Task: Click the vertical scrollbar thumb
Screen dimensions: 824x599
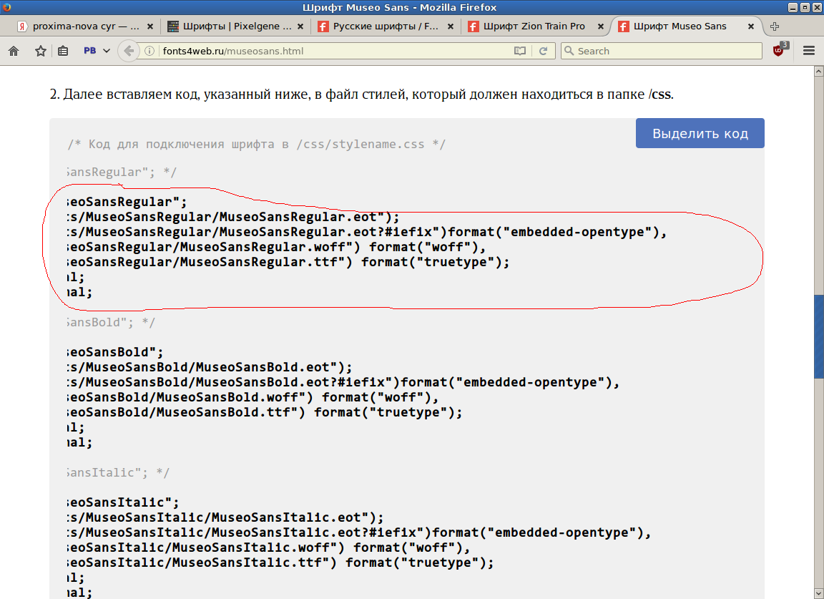Action: pos(819,336)
